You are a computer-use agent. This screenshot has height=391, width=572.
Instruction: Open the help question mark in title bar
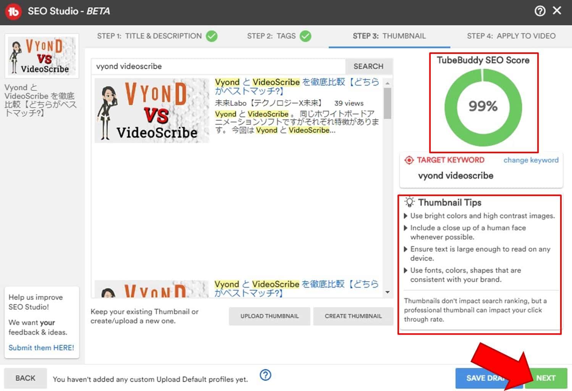[x=540, y=11]
